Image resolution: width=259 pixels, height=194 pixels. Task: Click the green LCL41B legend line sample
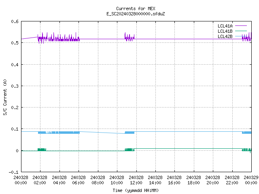point(241,31)
